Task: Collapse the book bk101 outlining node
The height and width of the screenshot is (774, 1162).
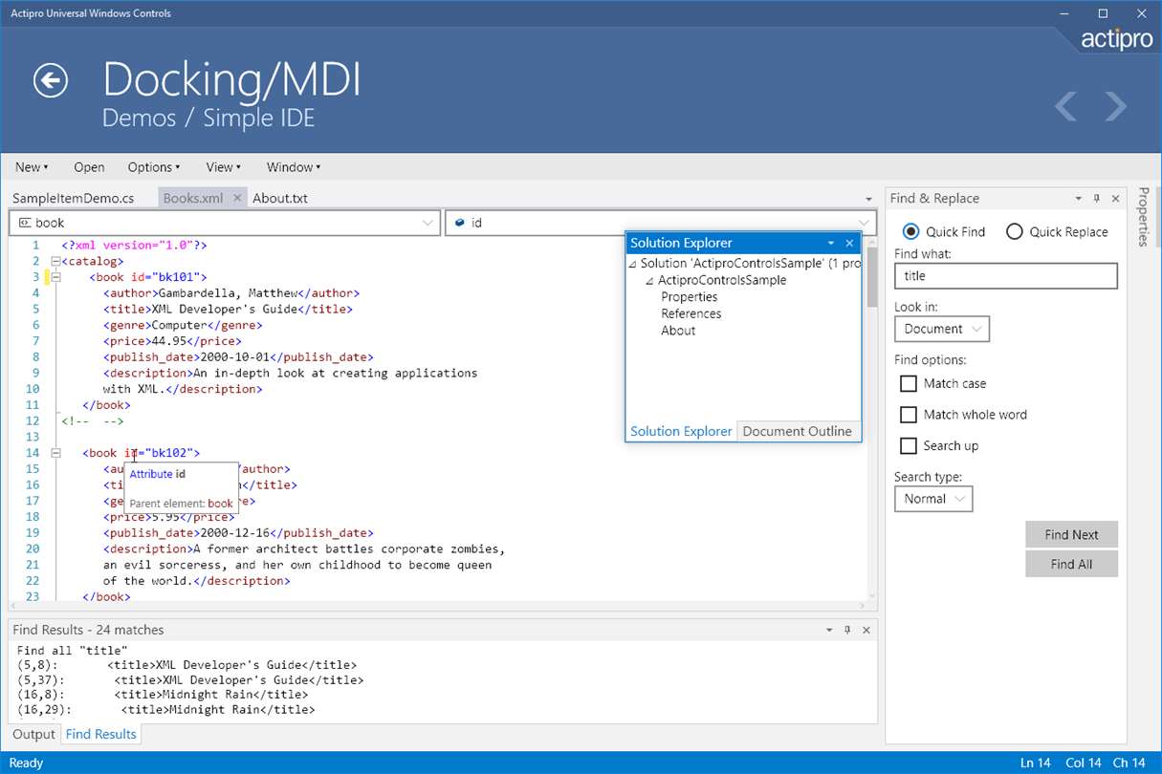Action: [55, 277]
